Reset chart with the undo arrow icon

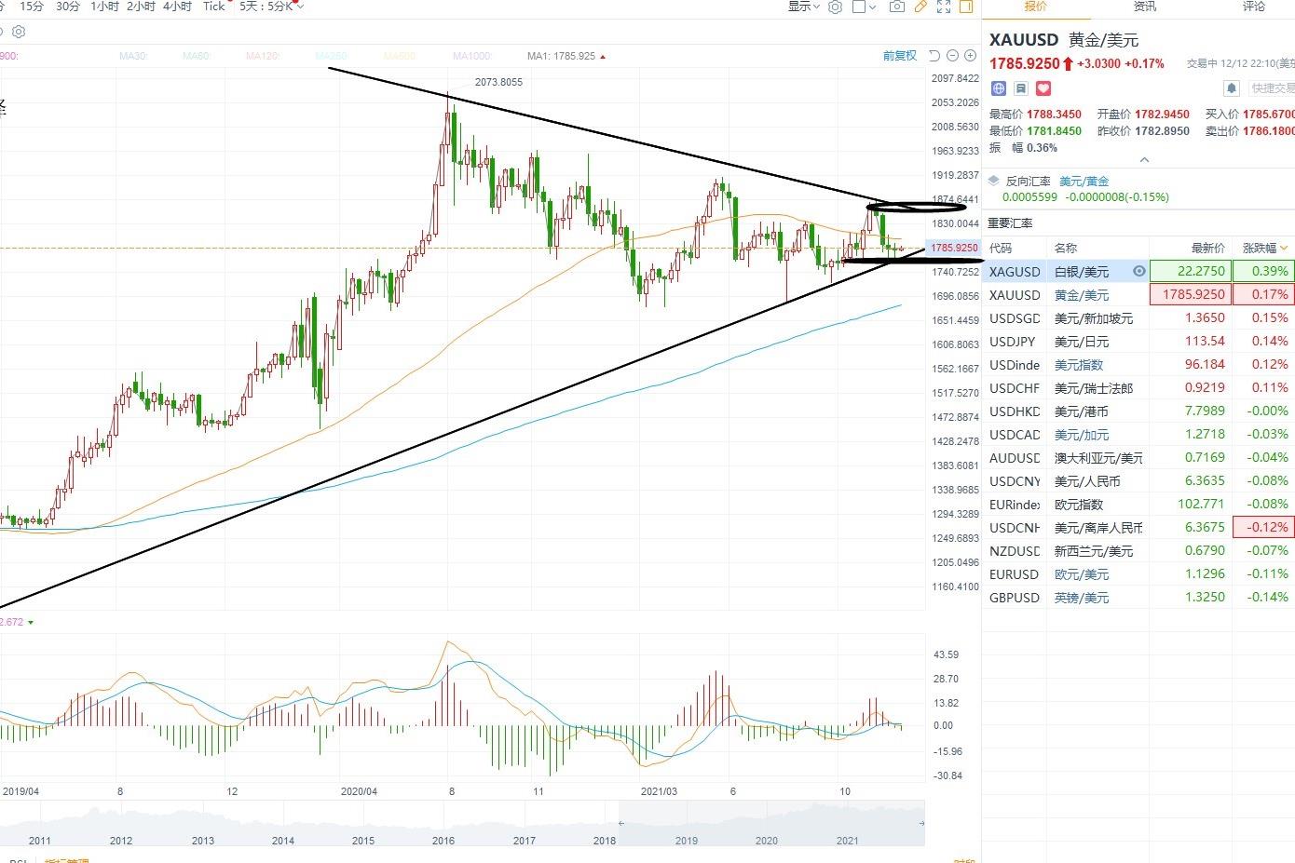(x=934, y=56)
